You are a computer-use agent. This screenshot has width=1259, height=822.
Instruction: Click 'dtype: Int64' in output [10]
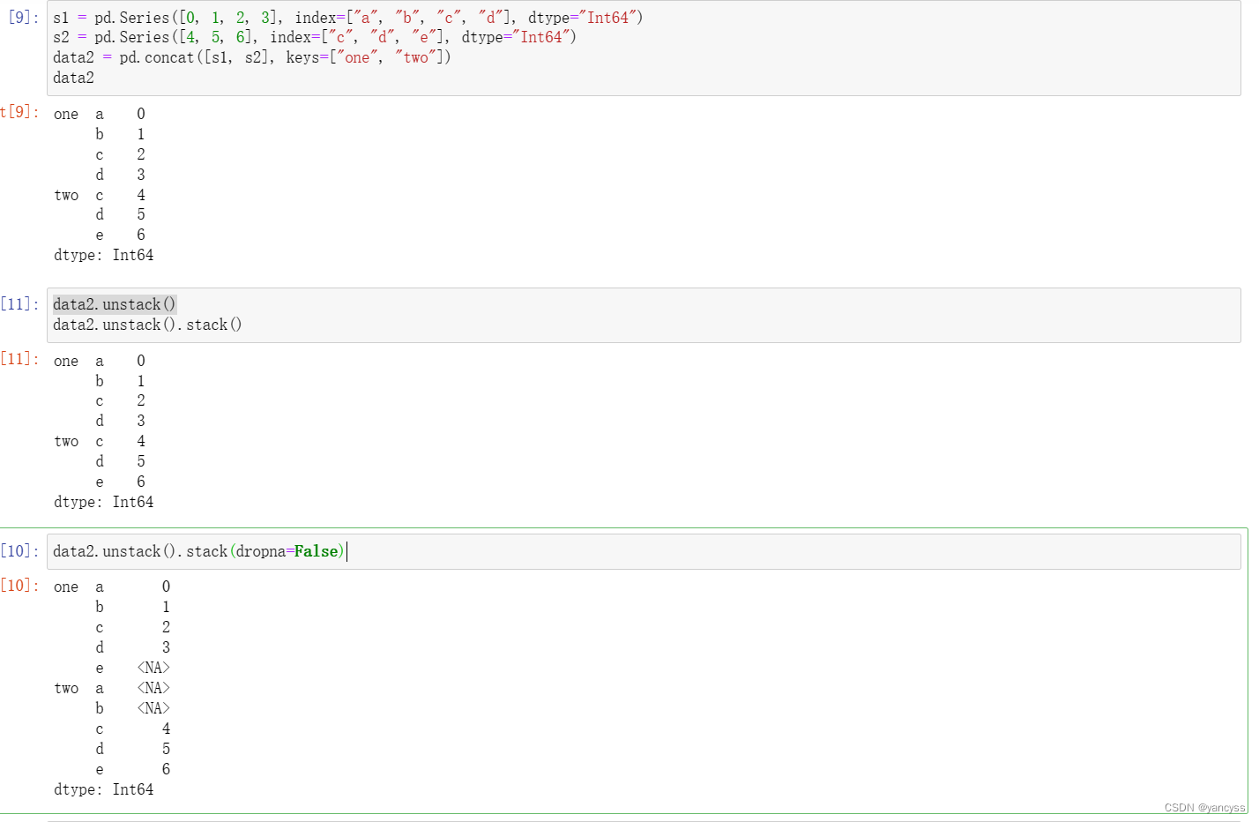pos(103,789)
